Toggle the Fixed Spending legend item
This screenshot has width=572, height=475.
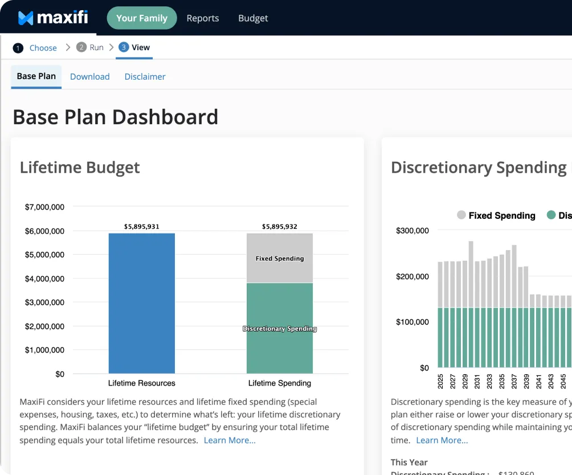[x=496, y=215]
